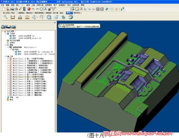Image resolution: width=179 pixels, height=138 pixels.
Task: Collapse the 工序 operations tree node
Action: [x=5, y=57]
